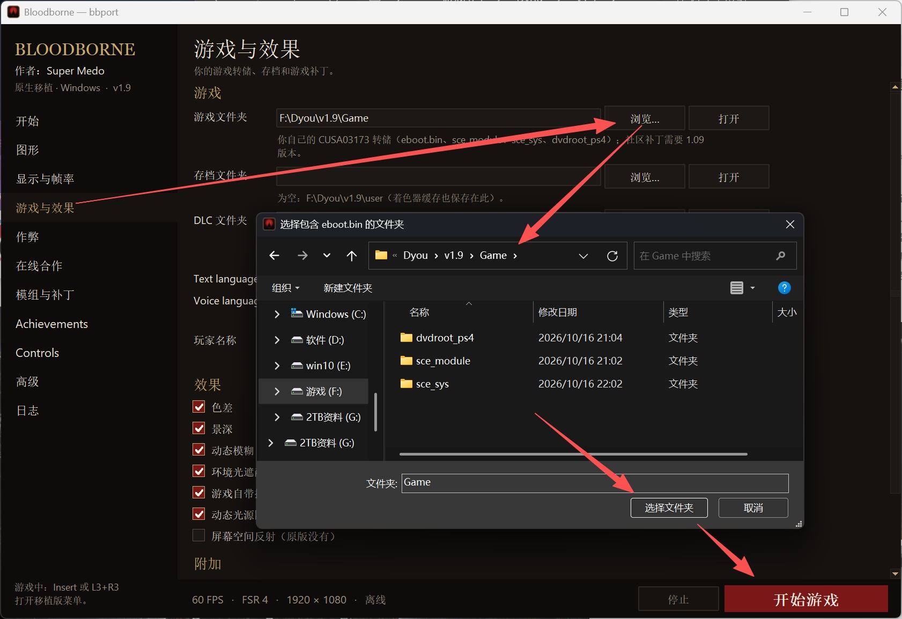The image size is (902, 619).
Task: Open view options dropdown arrow
Action: [x=752, y=288]
